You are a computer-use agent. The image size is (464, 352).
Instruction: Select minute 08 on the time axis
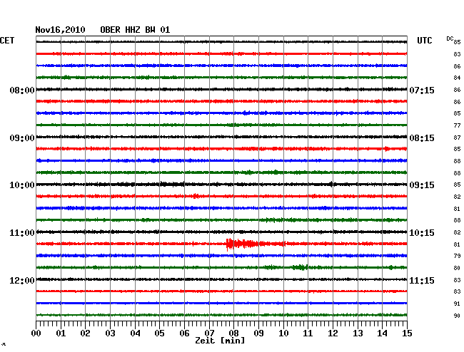(233, 333)
